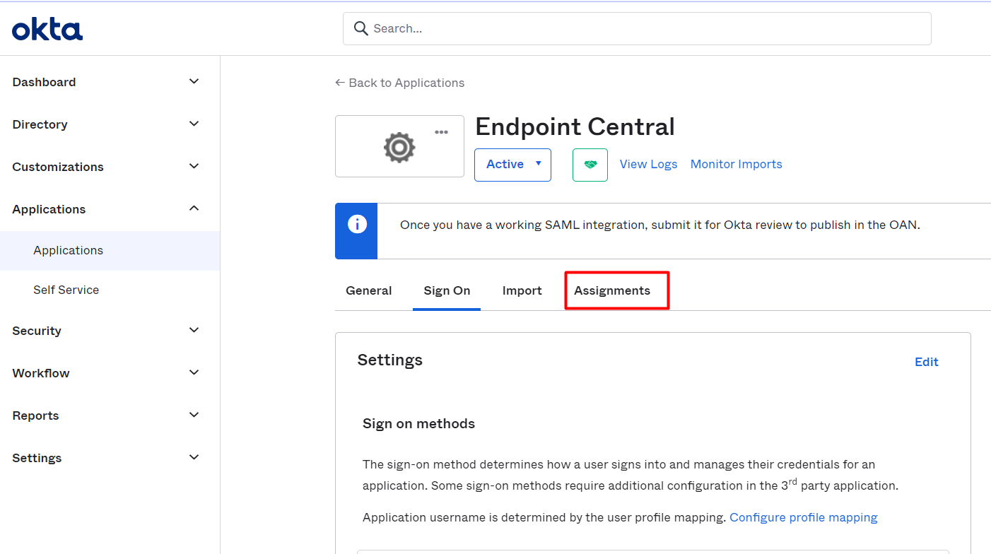Click the Okta logo
Screen dimensions: 991x554
click(x=47, y=29)
